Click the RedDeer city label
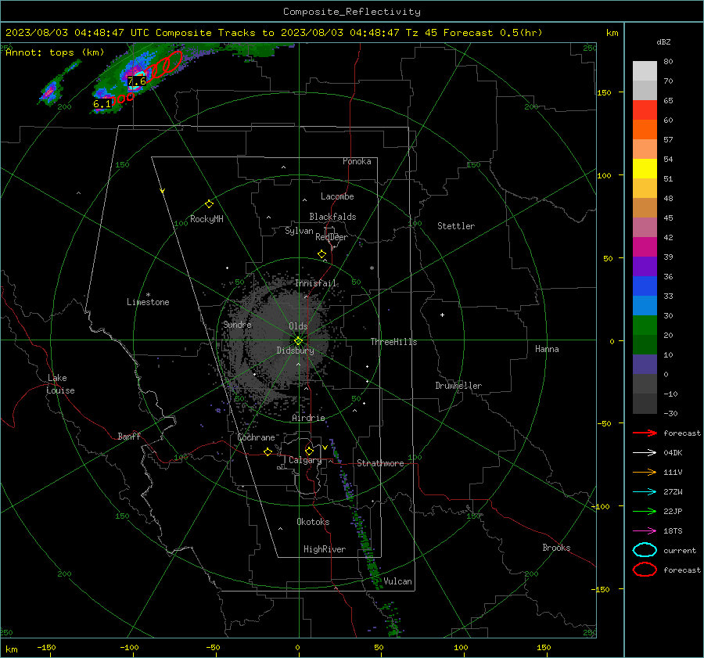 click(x=332, y=237)
